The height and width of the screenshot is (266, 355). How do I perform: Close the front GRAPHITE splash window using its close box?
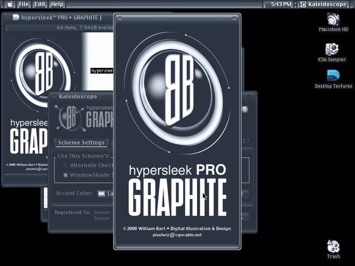120,18
